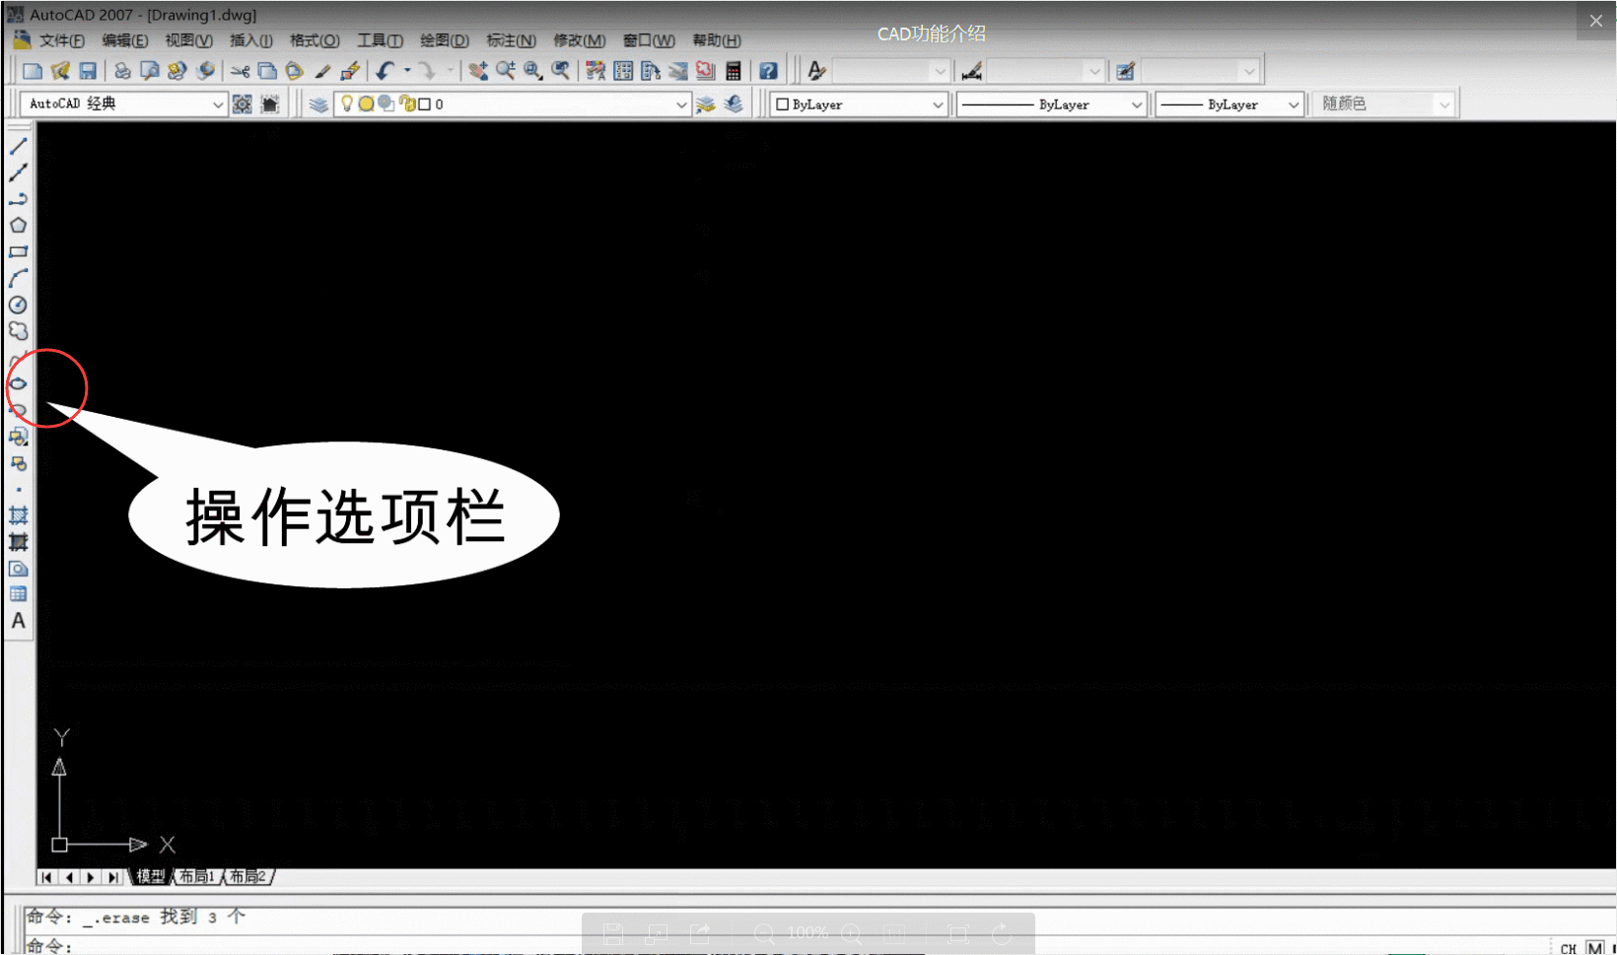Open AutoCAD Help with the question mark button
1617x955 pixels.
pos(769,70)
